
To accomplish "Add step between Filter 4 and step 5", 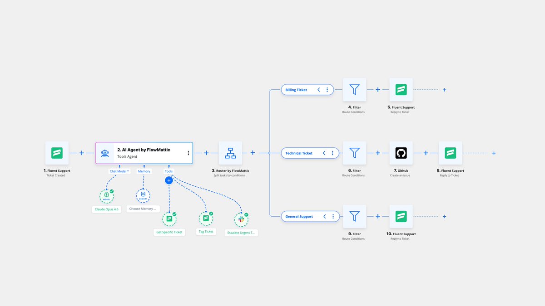I will click(x=378, y=90).
